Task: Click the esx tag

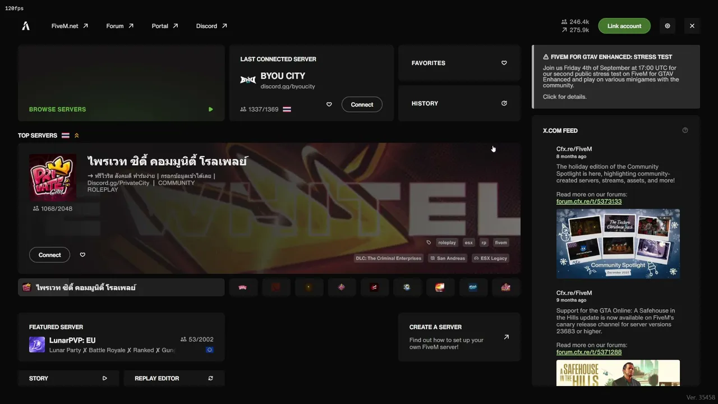Action: [468, 242]
